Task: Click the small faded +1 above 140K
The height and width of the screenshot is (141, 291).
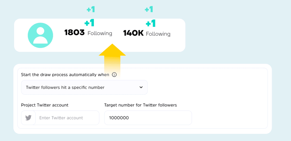Action: coord(149,10)
